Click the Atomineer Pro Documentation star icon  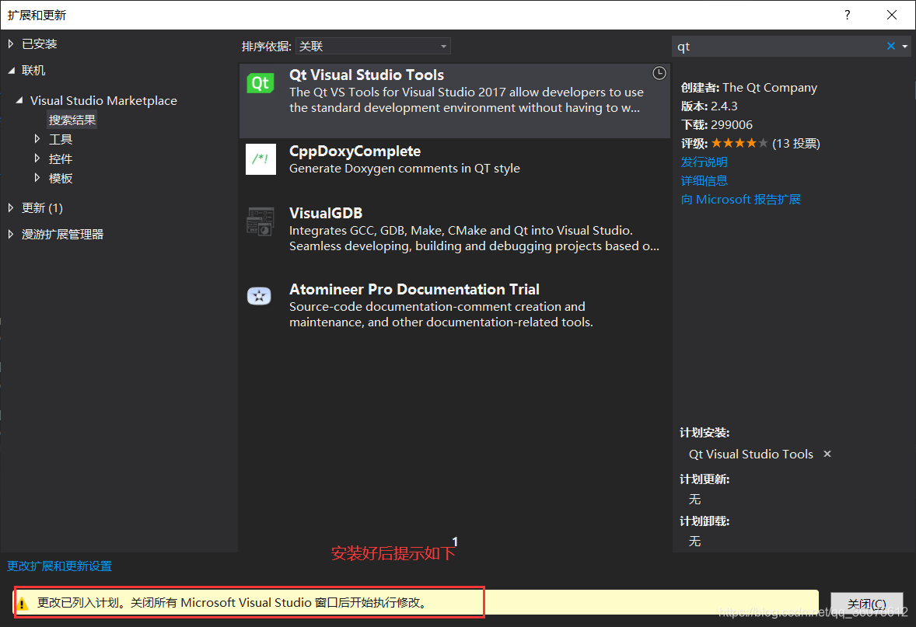[x=260, y=297]
